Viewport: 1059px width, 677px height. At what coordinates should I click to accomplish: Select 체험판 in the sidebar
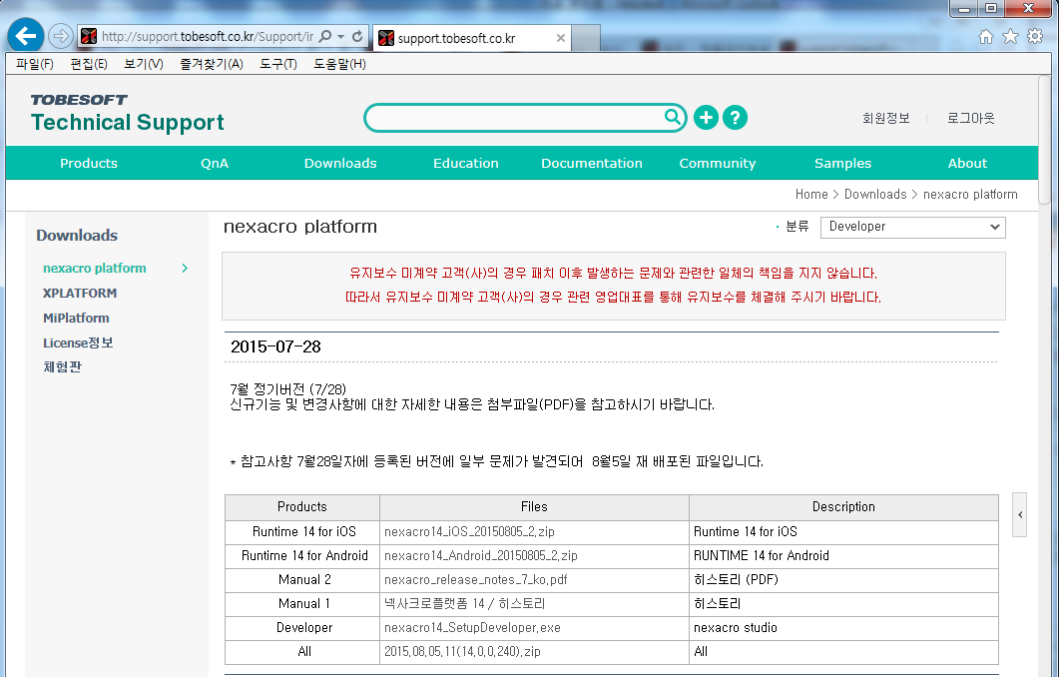click(62, 366)
